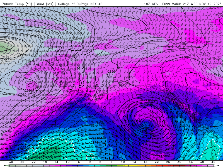Click the 18 value on the color scale
The image size is (223, 167).
click(146, 162)
